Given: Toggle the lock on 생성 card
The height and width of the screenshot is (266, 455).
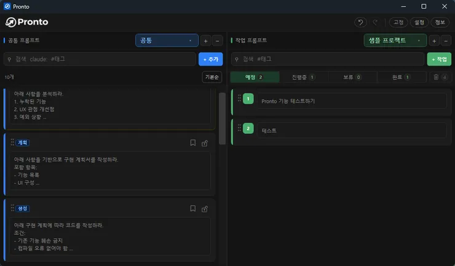Looking at the screenshot, I should tap(205, 209).
